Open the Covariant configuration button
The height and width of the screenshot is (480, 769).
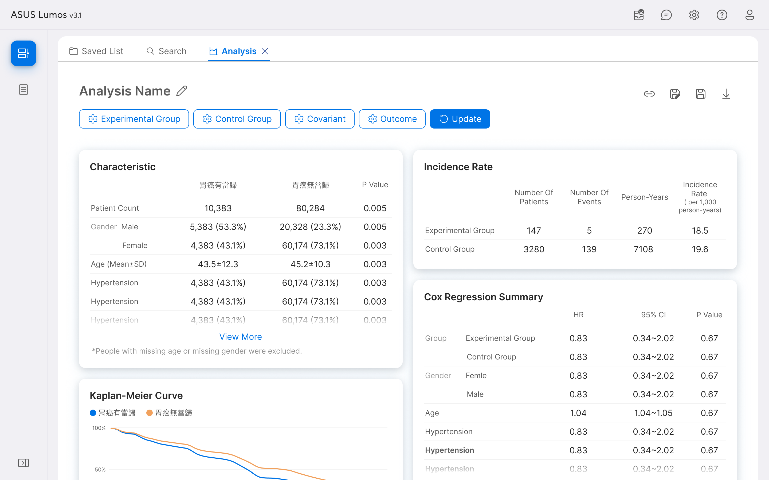(x=319, y=119)
